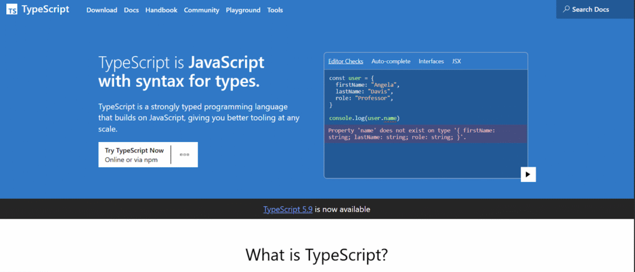The width and height of the screenshot is (635, 272).
Task: Click the TS logo icon
Action: (x=12, y=11)
